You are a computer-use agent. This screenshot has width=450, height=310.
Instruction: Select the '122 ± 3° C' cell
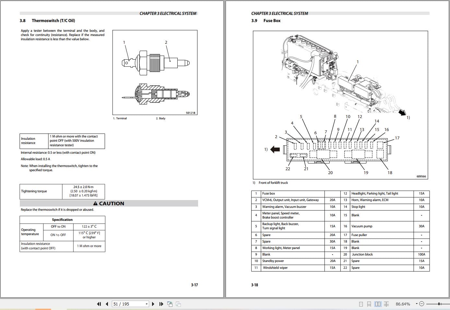coord(89,226)
